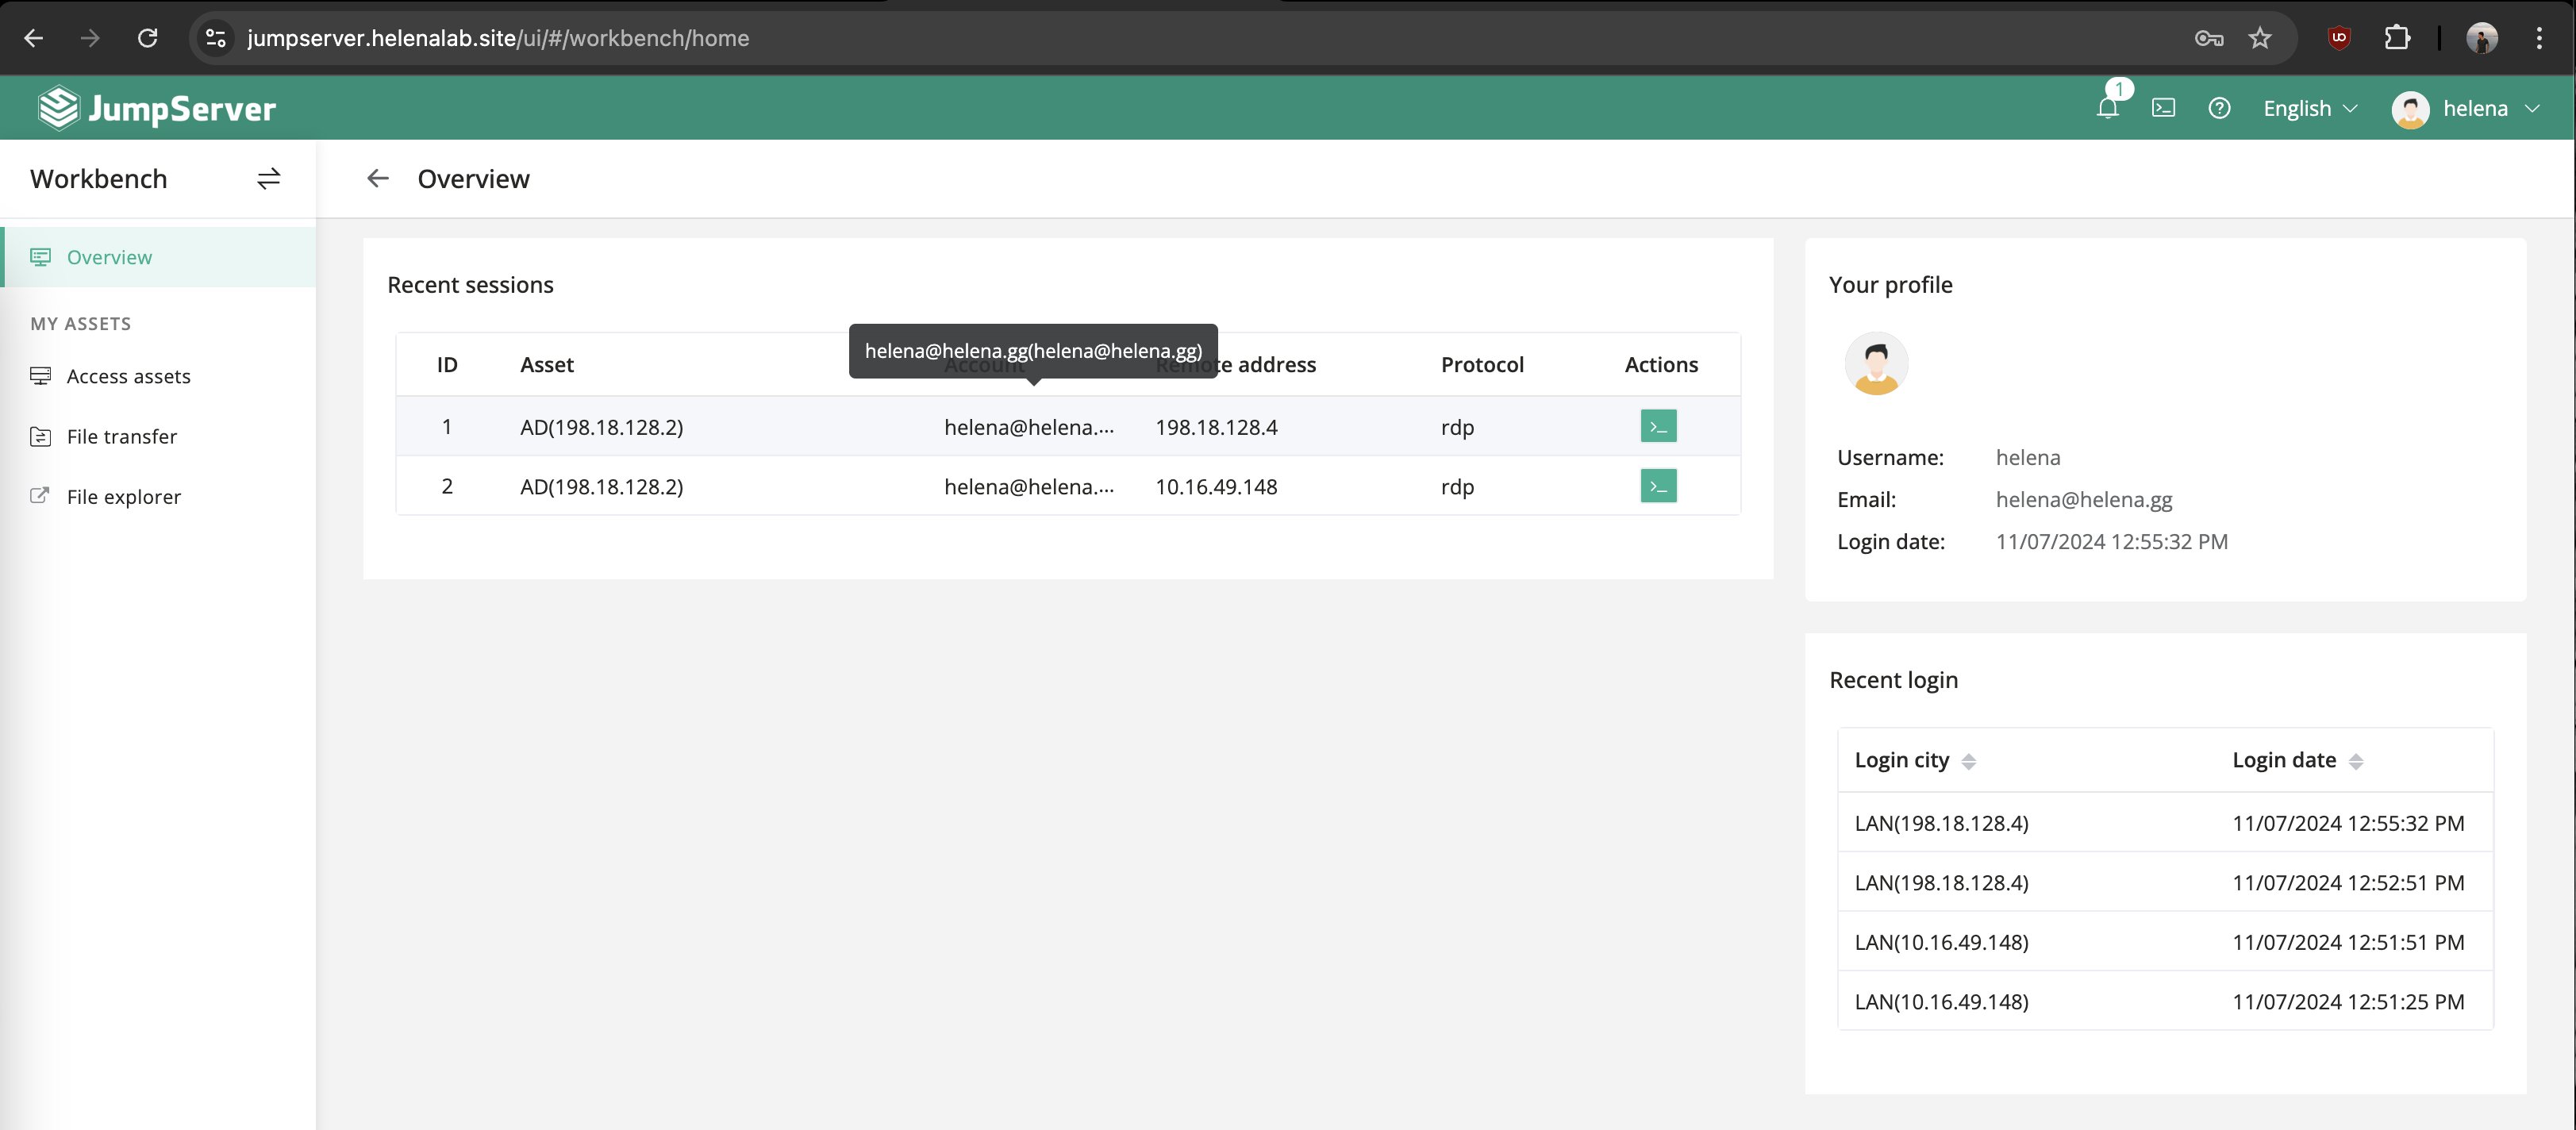This screenshot has height=1130, width=2576.
Task: Click the JumpServer logo
Action: [x=157, y=108]
